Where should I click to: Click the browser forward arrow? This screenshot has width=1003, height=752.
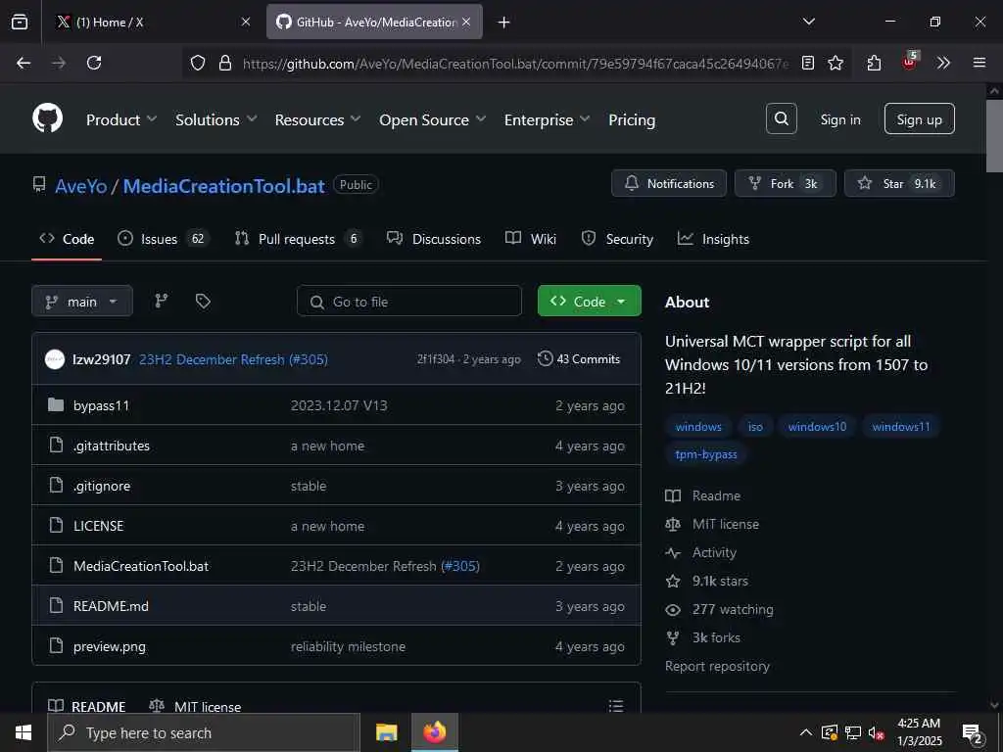[x=58, y=63]
